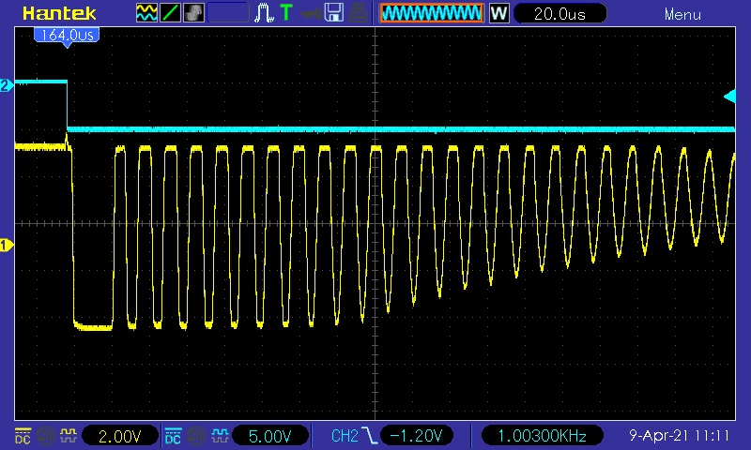Viewport: 751px width, 450px height.
Task: Click the pulse waveform icon in toolbar
Action: (x=265, y=13)
